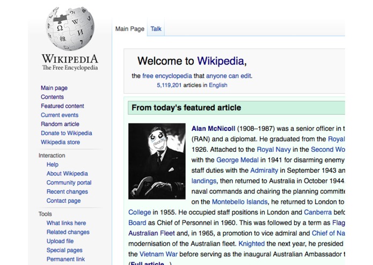
Task: Click the Permanent link tool
Action: pos(65,259)
